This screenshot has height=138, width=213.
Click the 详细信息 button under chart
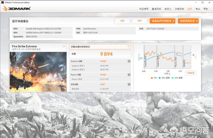click(x=191, y=73)
